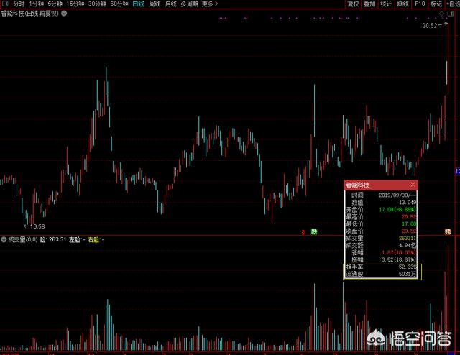This screenshot has width=460, height=355.
Task: Click the green 跌 marker on chart
Action: (x=314, y=232)
